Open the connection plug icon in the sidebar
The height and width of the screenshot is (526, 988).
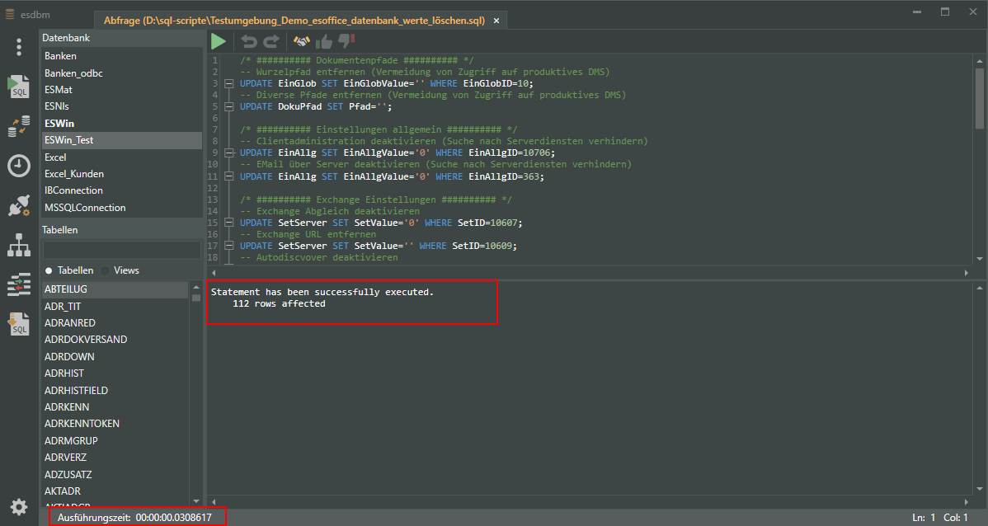[19, 205]
